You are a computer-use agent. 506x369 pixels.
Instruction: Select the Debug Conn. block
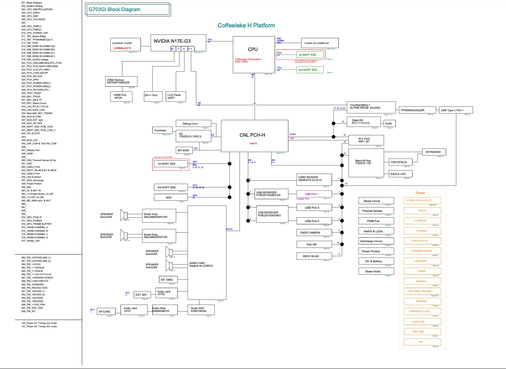click(193, 124)
